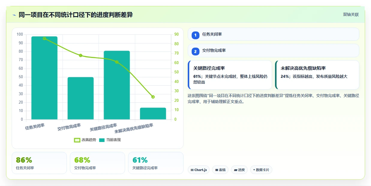Open the 未解决高优先级缺陷率 card
The height and width of the screenshot is (186, 371).
point(317,75)
